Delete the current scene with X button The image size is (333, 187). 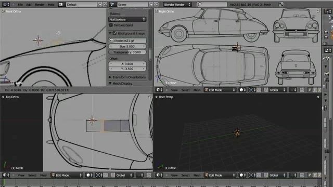(156, 5)
